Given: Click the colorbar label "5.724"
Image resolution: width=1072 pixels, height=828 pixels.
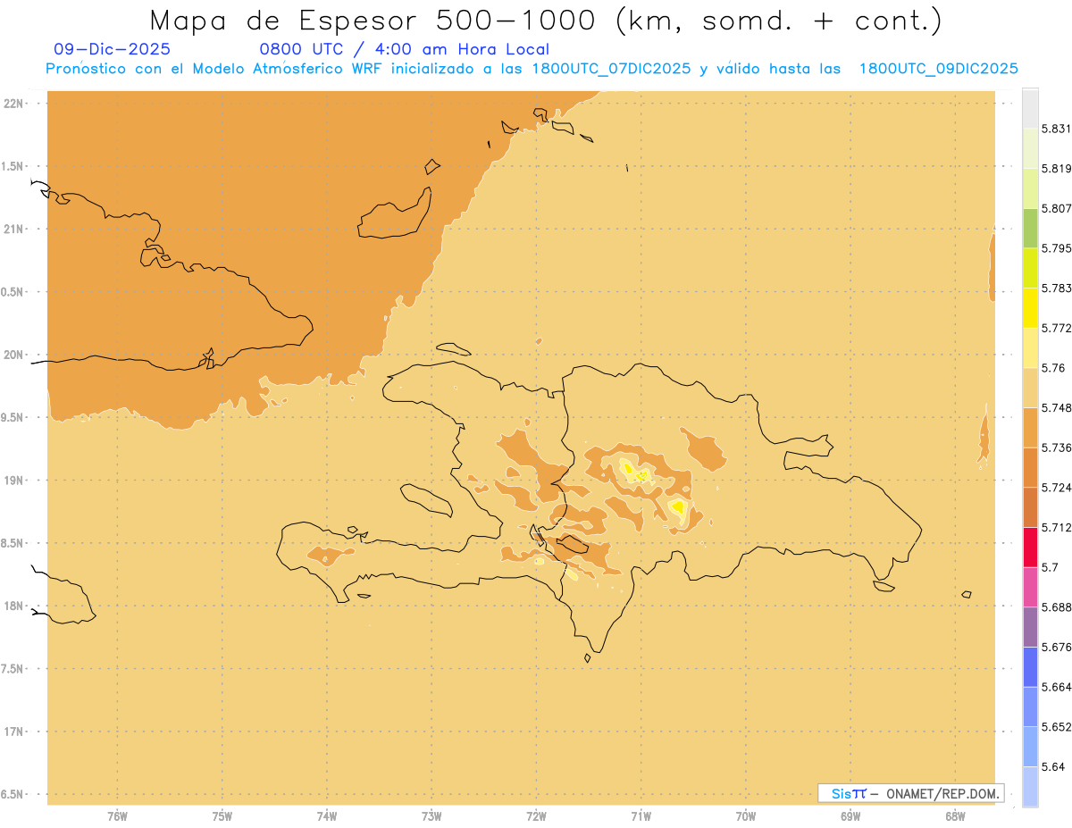Looking at the screenshot, I should 1057,488.
